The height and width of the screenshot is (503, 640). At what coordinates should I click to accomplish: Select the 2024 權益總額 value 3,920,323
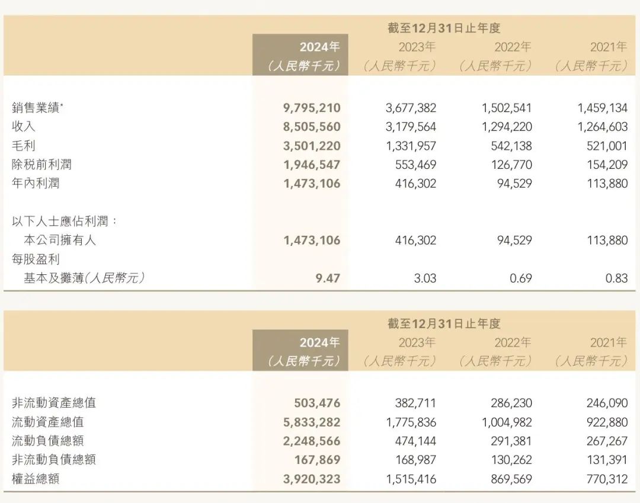pyautogui.click(x=312, y=479)
